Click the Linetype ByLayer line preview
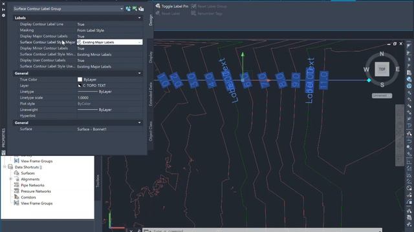This screenshot has width=414, height=232. tap(88, 92)
